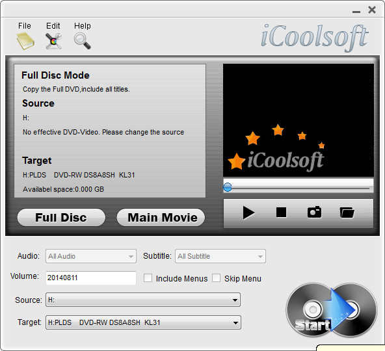Open the Edit tools icon

53,41
